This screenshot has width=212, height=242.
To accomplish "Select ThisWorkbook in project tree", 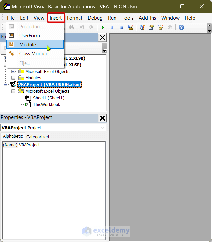I will click(46, 105).
